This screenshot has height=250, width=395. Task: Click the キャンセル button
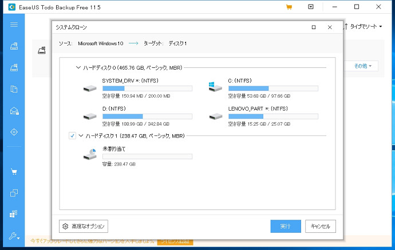[x=321, y=227]
